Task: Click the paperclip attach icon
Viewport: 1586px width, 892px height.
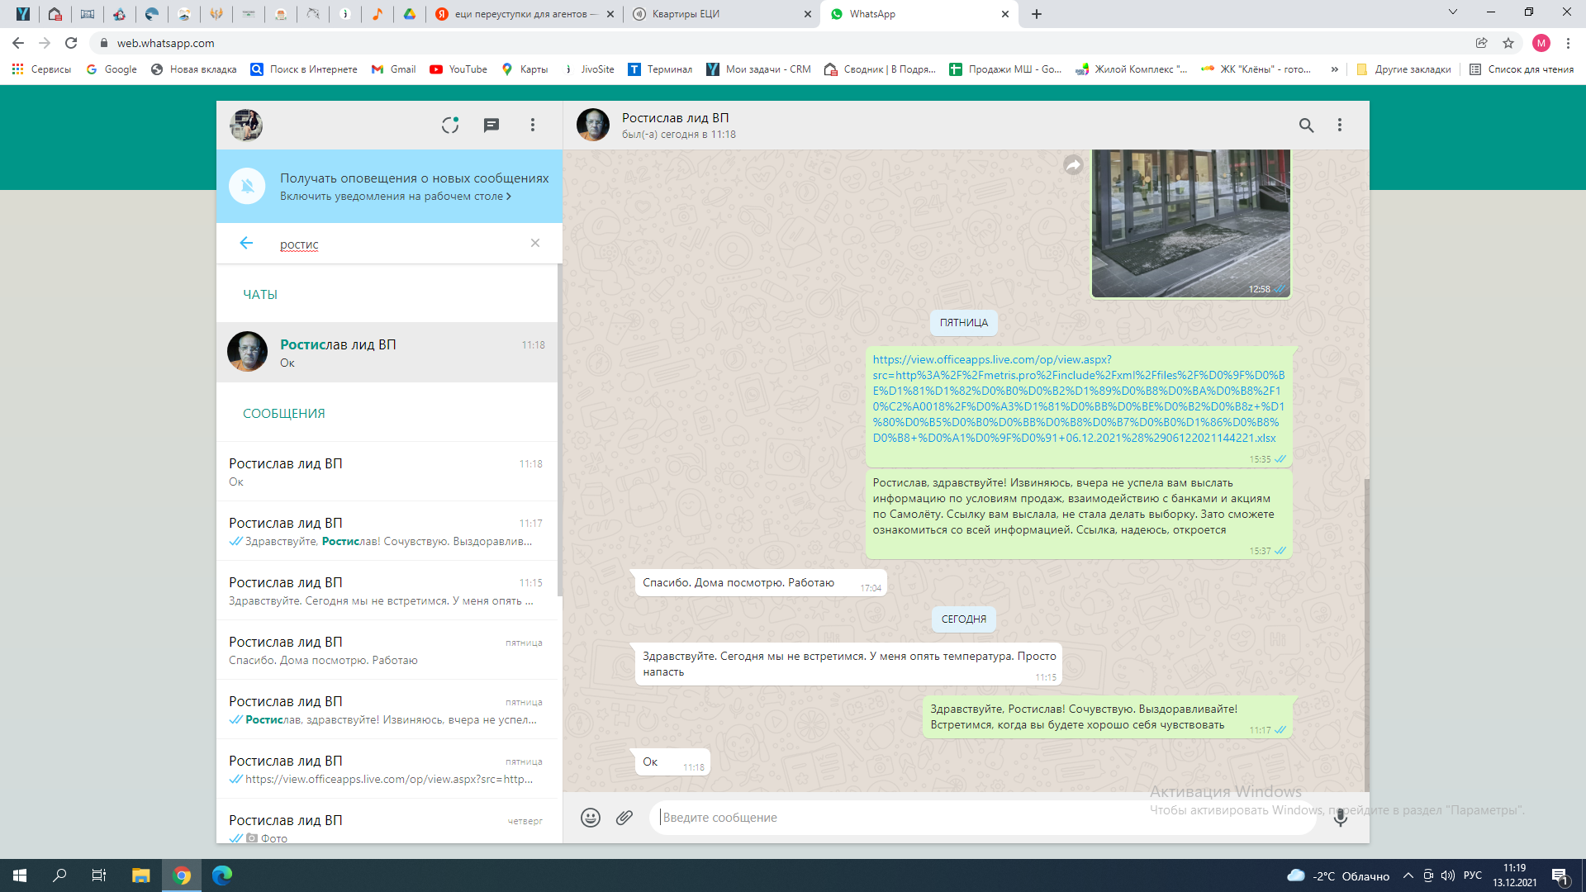Action: [624, 818]
